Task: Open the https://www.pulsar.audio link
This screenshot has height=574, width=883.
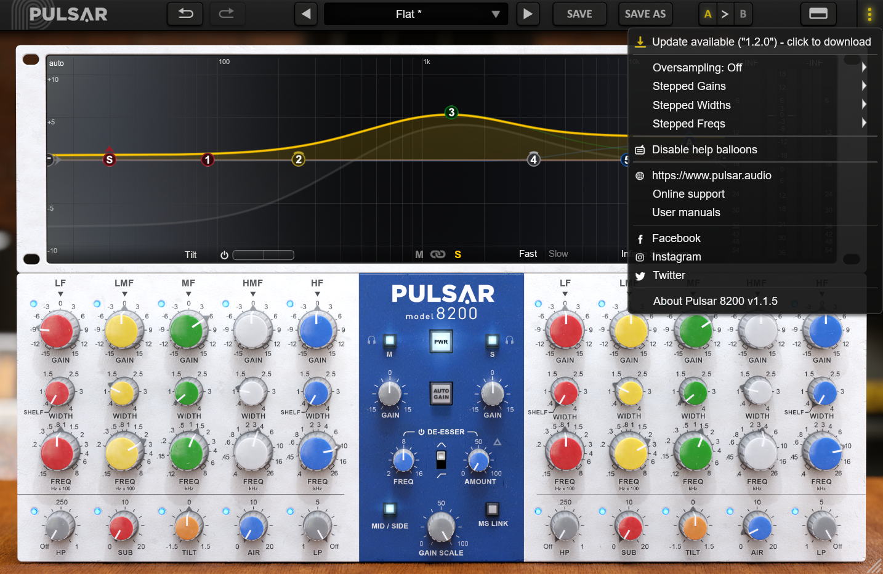Action: 754,176
